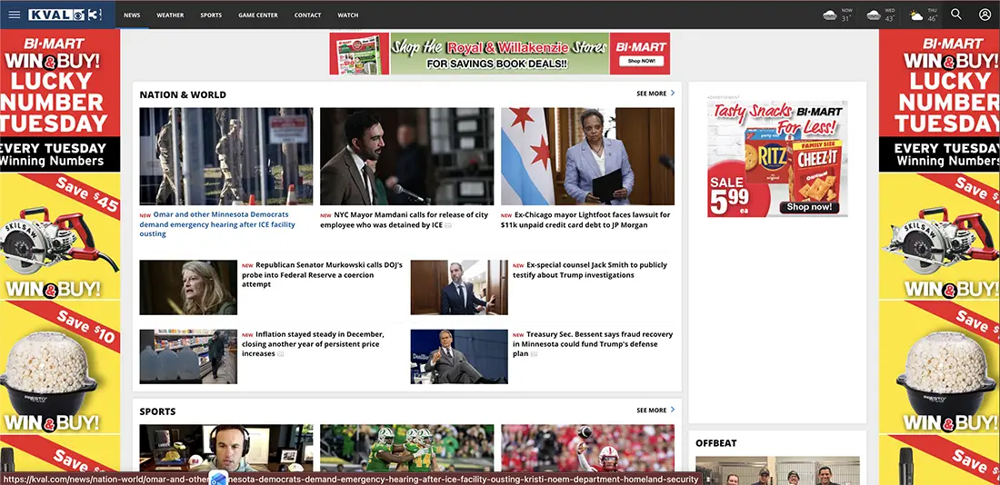Open Treasury Sec. Bessent fraud recovery headline
The width and height of the screenshot is (1000, 485).
[593, 344]
